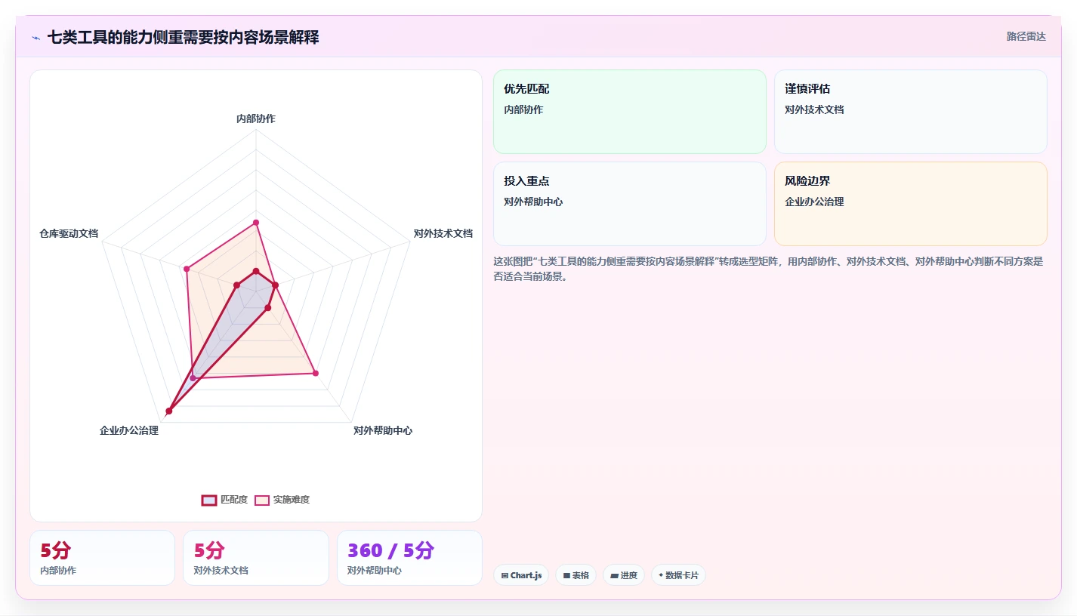
Task: Click the 内部协作 radar axis label
Action: (256, 119)
